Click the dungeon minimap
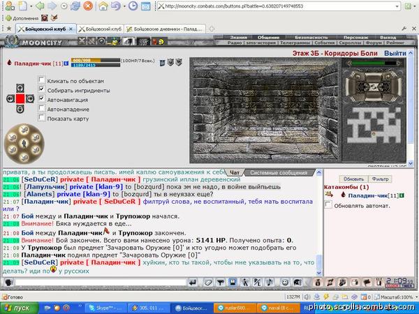This screenshot has height=314, width=419. point(374,125)
